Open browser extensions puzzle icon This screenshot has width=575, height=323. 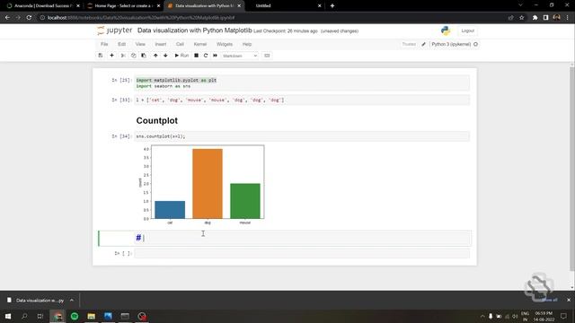(x=535, y=18)
